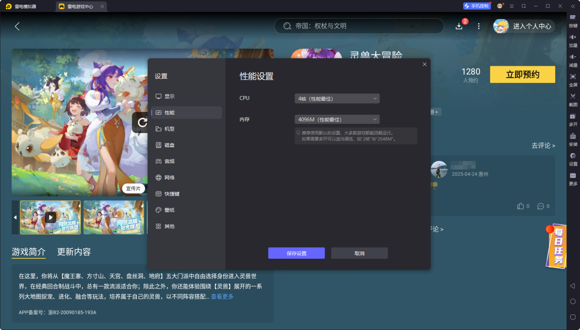Close the settings dialog with X
580x330 pixels.
(424, 64)
